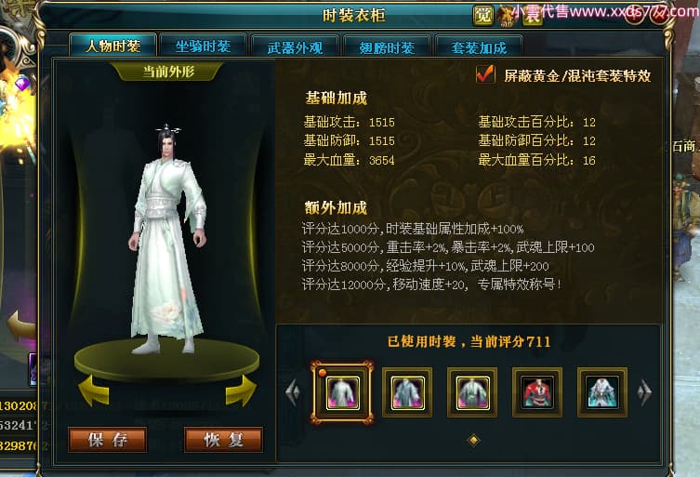The height and width of the screenshot is (477, 700).
Task: Select the first white robe costume icon
Action: point(342,392)
